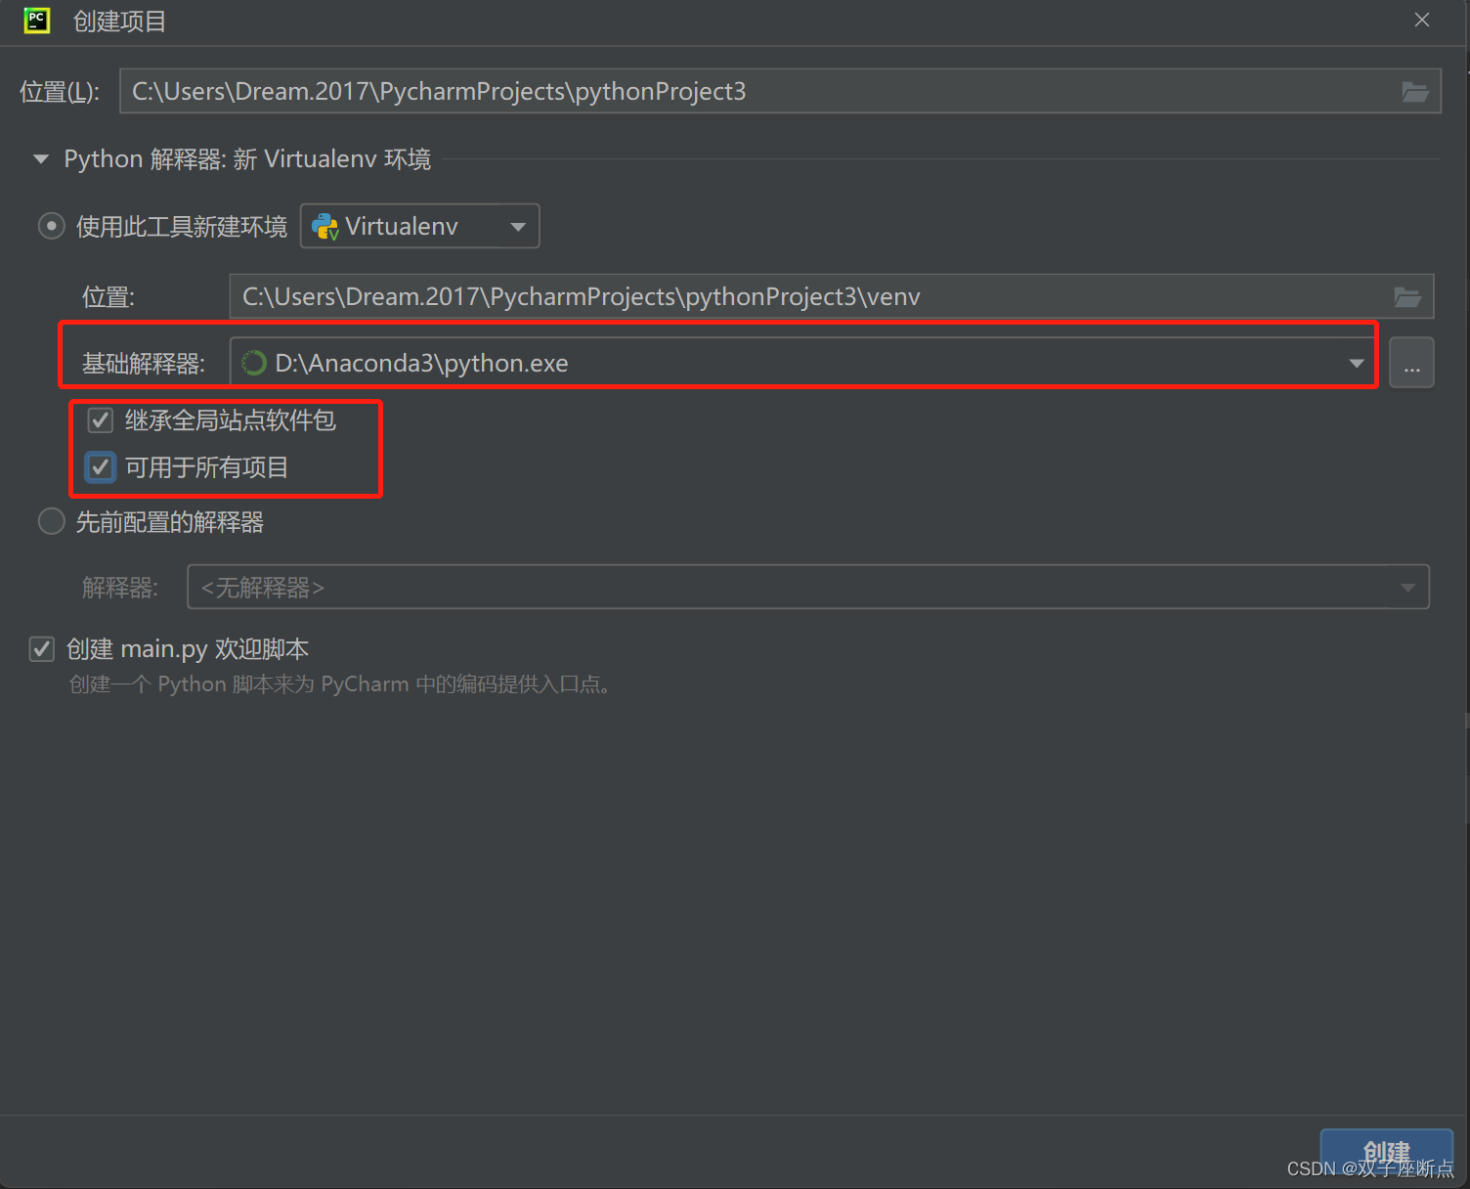Collapse the 'Python 解释器: 新 Virtualenv 环境' section
This screenshot has height=1189, width=1470.
click(x=41, y=159)
